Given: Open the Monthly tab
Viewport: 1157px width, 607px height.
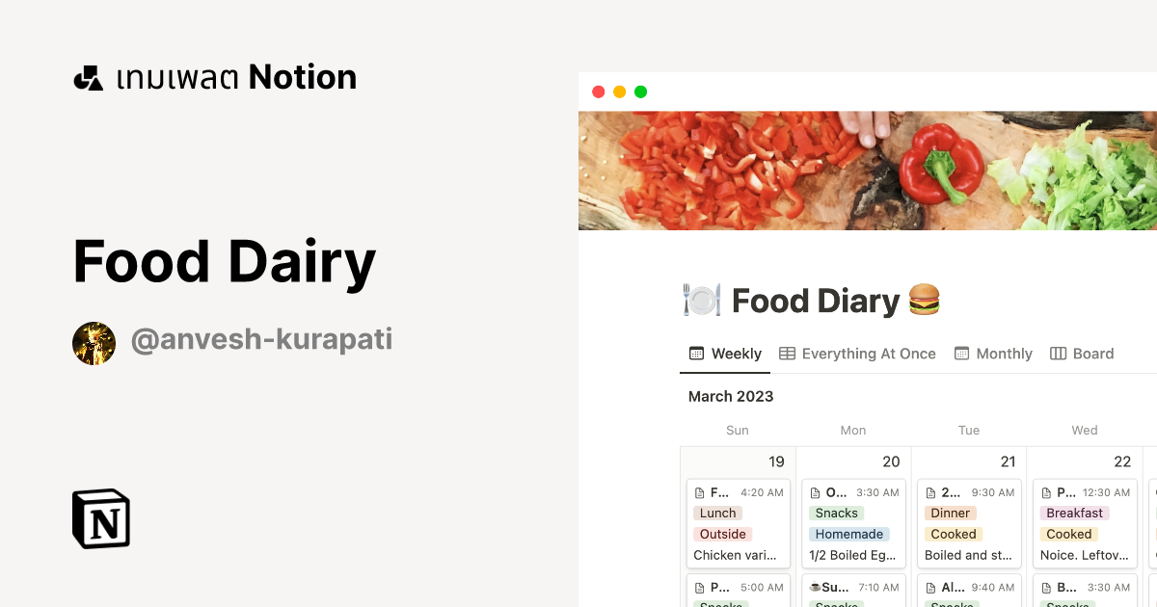Looking at the screenshot, I should click(x=1005, y=354).
